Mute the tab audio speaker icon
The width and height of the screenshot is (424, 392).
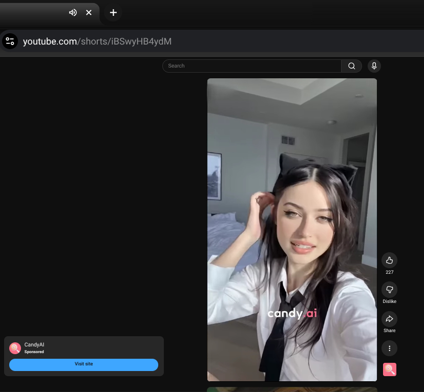[x=73, y=12]
